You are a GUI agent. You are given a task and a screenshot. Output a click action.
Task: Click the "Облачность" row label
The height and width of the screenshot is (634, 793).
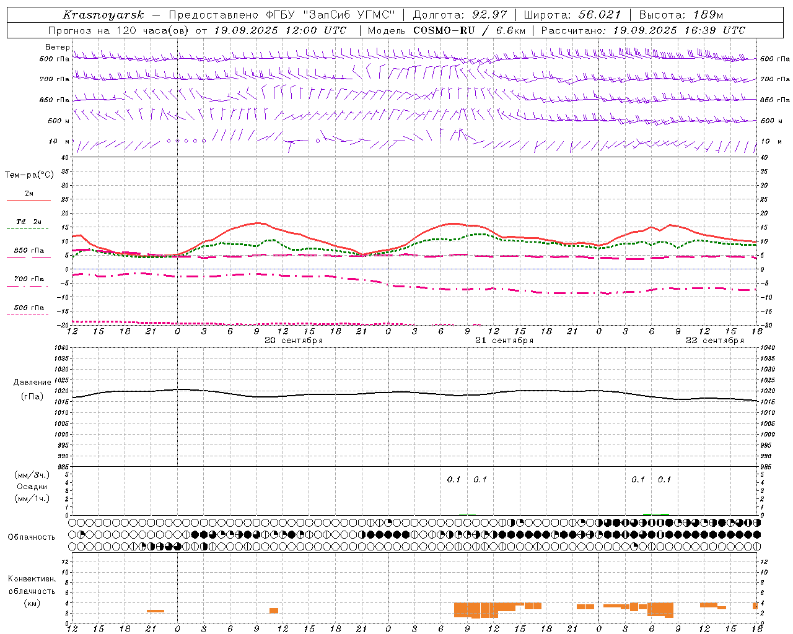pos(32,537)
